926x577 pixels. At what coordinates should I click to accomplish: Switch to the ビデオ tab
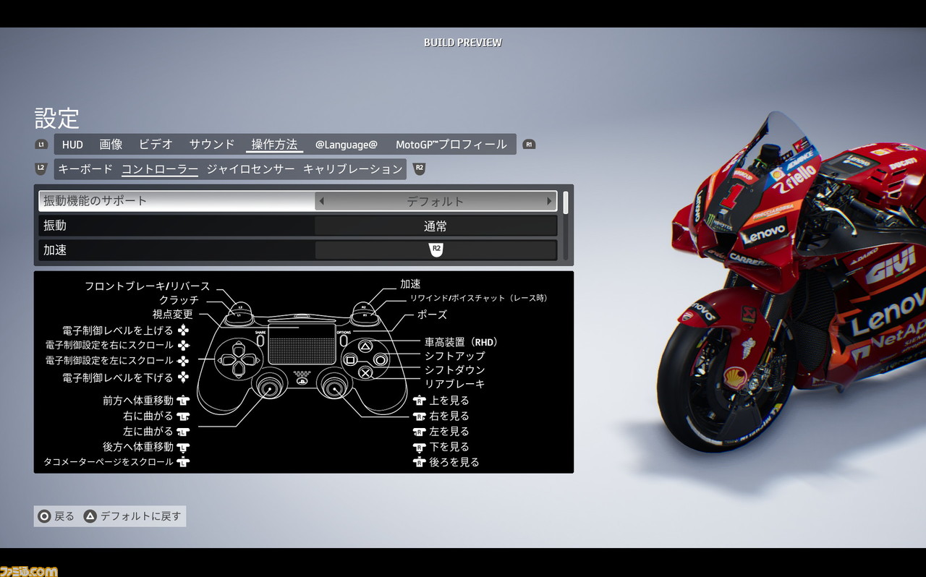click(x=156, y=145)
